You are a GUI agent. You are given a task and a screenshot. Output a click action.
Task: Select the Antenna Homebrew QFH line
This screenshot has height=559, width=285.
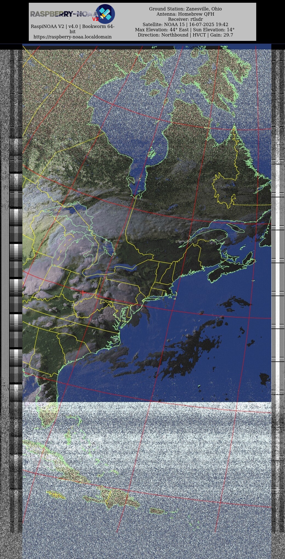185,14
